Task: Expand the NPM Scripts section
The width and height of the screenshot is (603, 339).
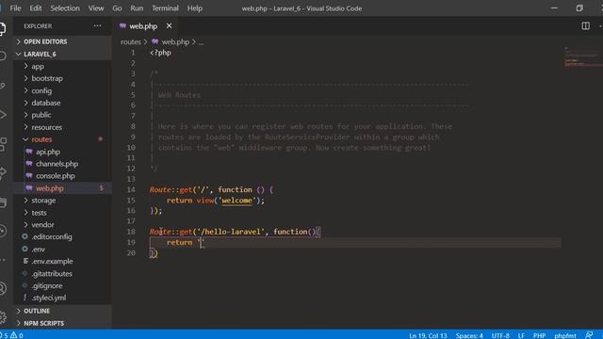Action: point(63,323)
